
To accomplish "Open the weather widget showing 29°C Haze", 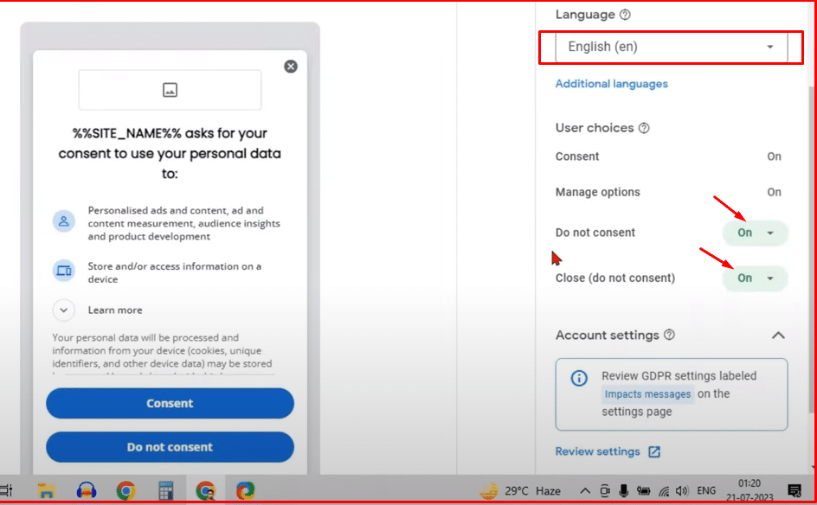I will (520, 490).
